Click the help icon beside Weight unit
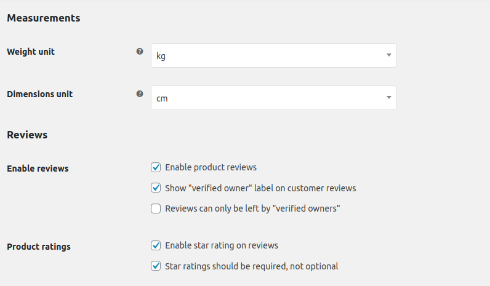This screenshot has width=490, height=286. click(x=140, y=52)
